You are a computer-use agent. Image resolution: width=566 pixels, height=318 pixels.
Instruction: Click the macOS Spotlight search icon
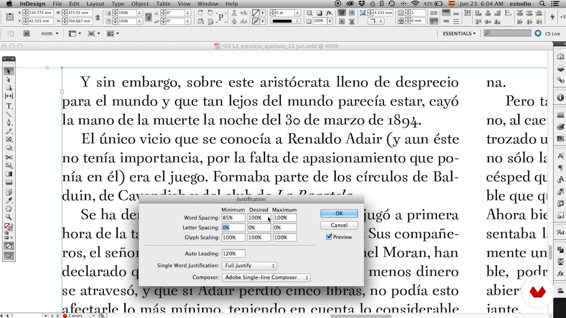pyautogui.click(x=542, y=4)
